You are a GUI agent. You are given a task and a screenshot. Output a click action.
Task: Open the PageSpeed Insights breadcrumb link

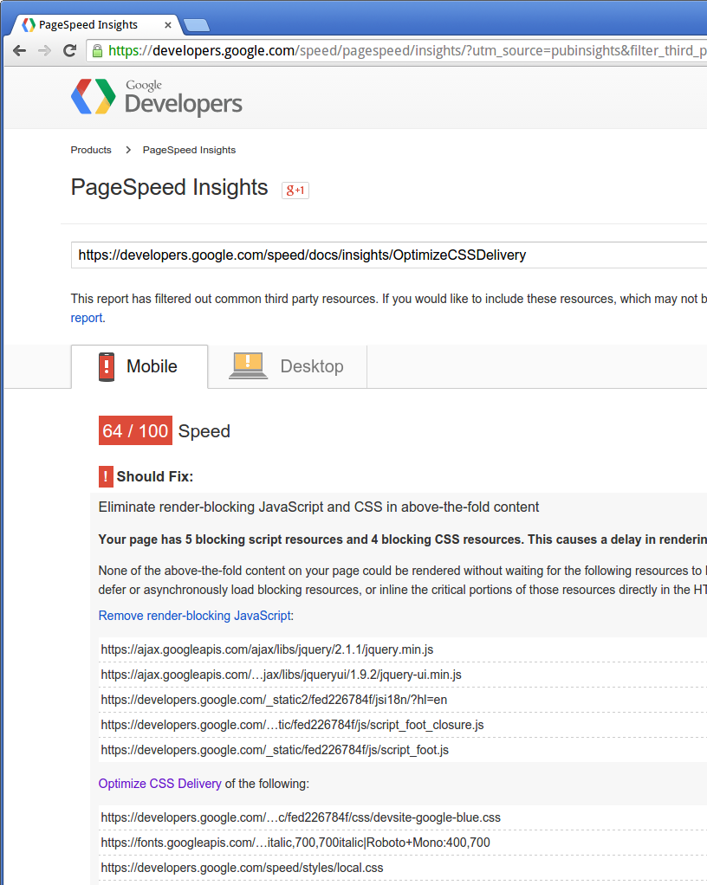pos(189,150)
